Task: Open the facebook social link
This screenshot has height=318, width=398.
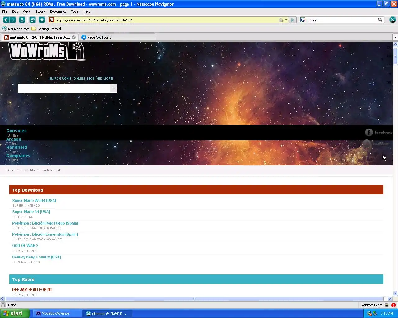Action: [x=378, y=133]
